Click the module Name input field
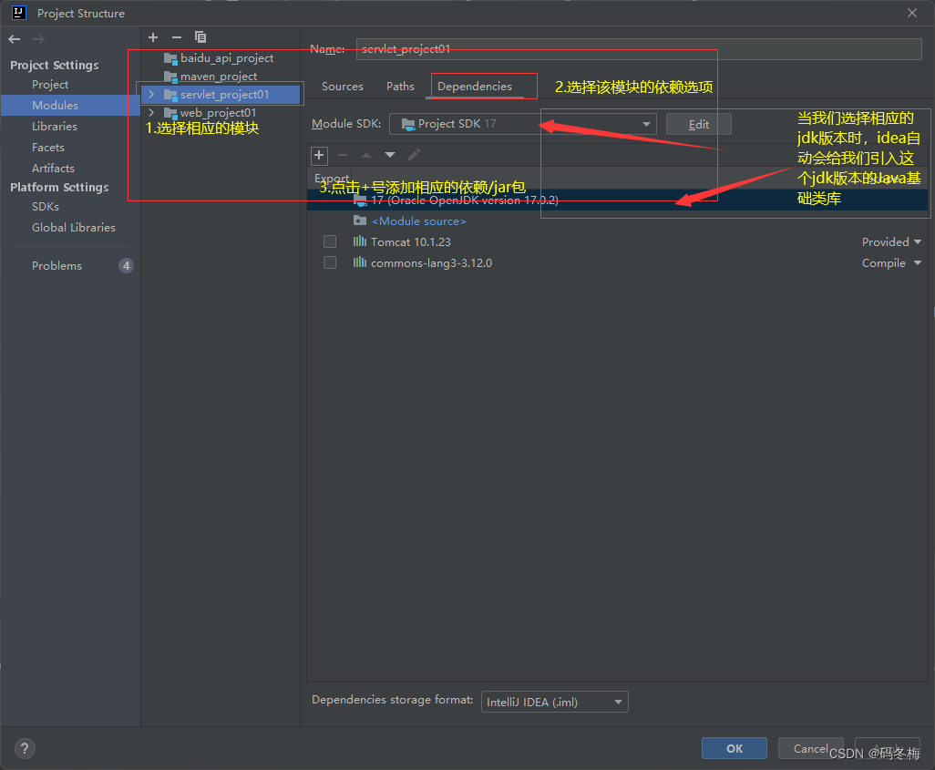The height and width of the screenshot is (770, 935). click(x=639, y=49)
